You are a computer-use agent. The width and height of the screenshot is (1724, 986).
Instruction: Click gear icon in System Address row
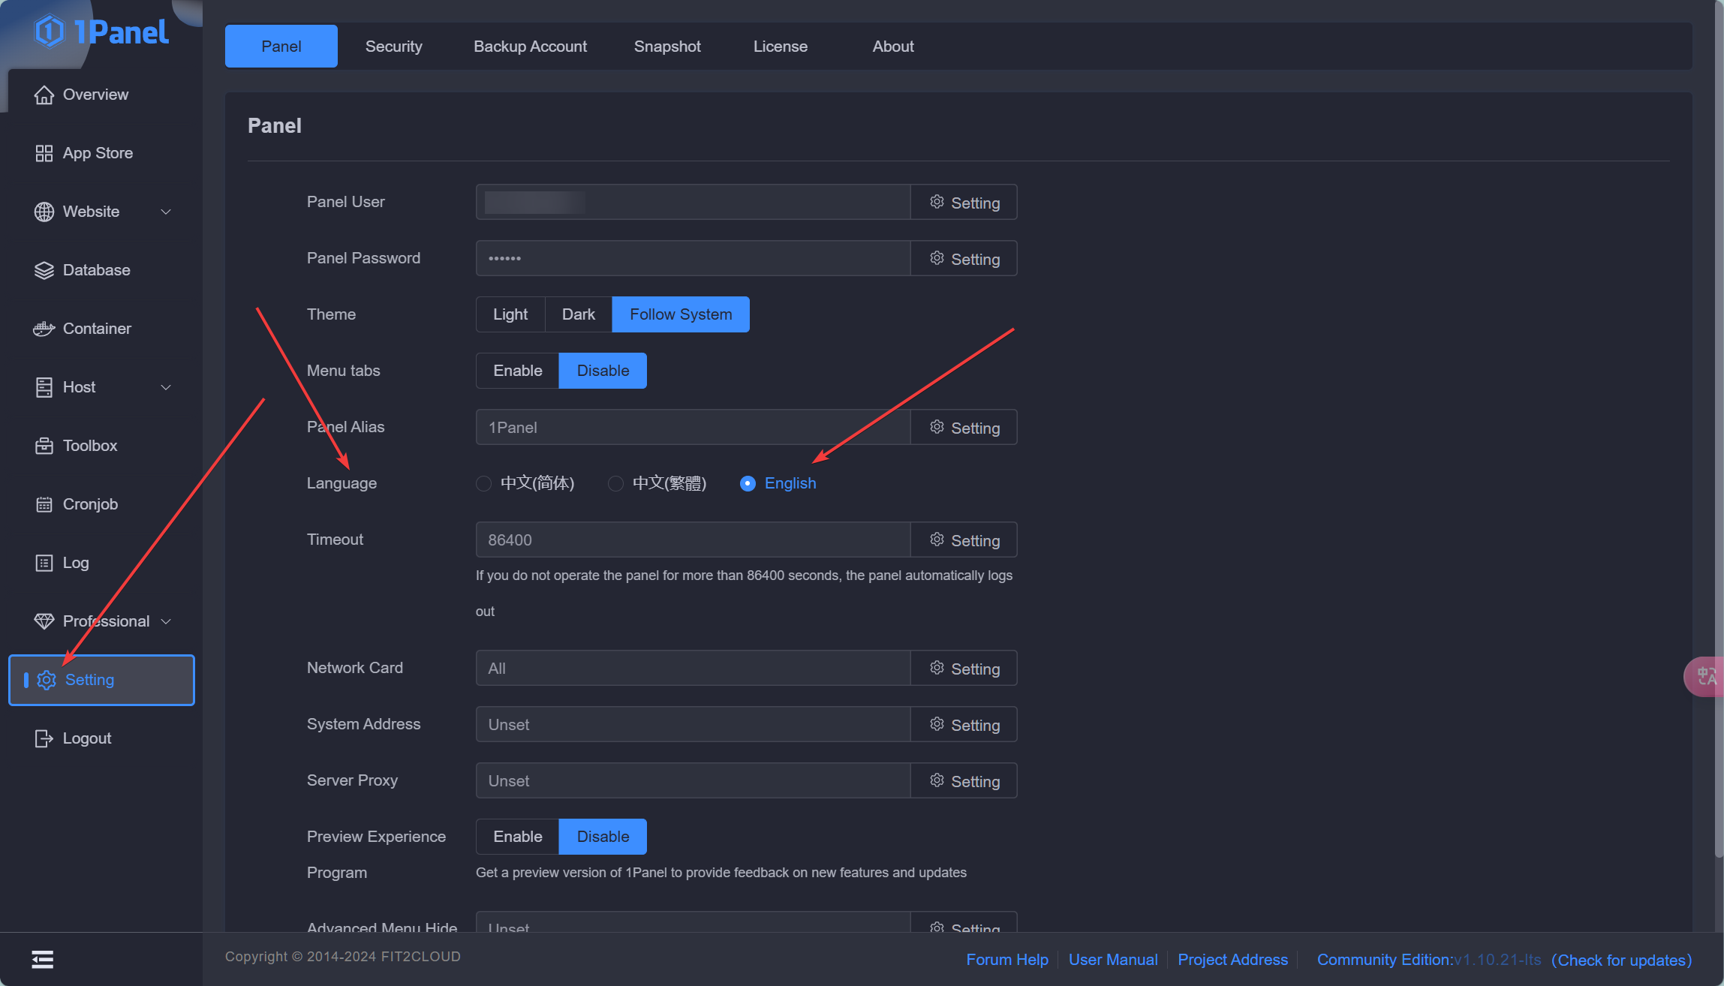point(937,724)
